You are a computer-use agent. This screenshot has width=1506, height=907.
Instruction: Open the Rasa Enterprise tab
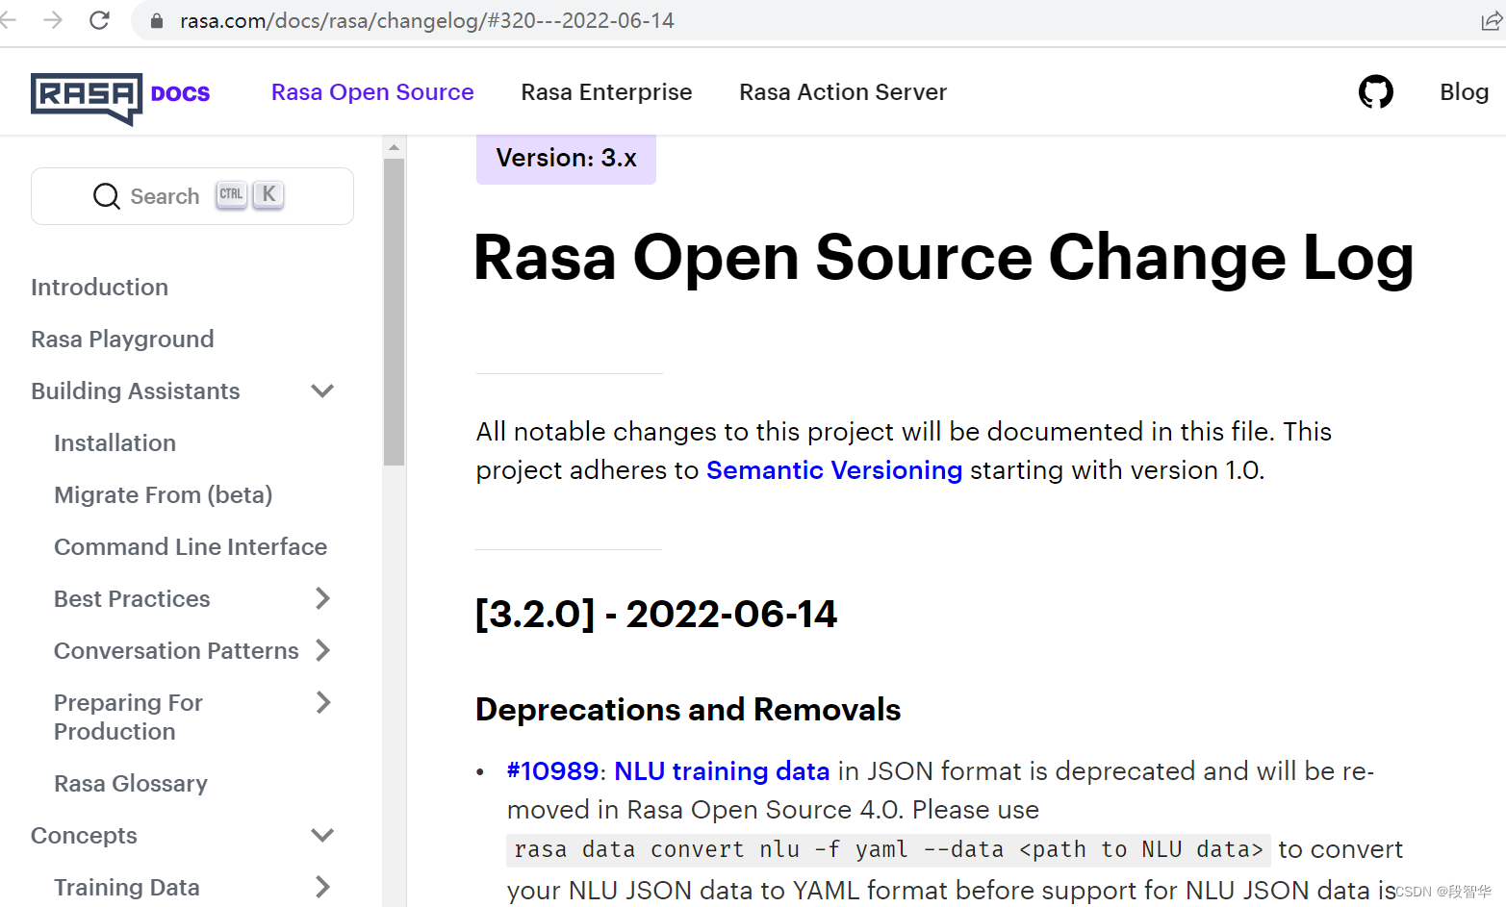pyautogui.click(x=606, y=92)
